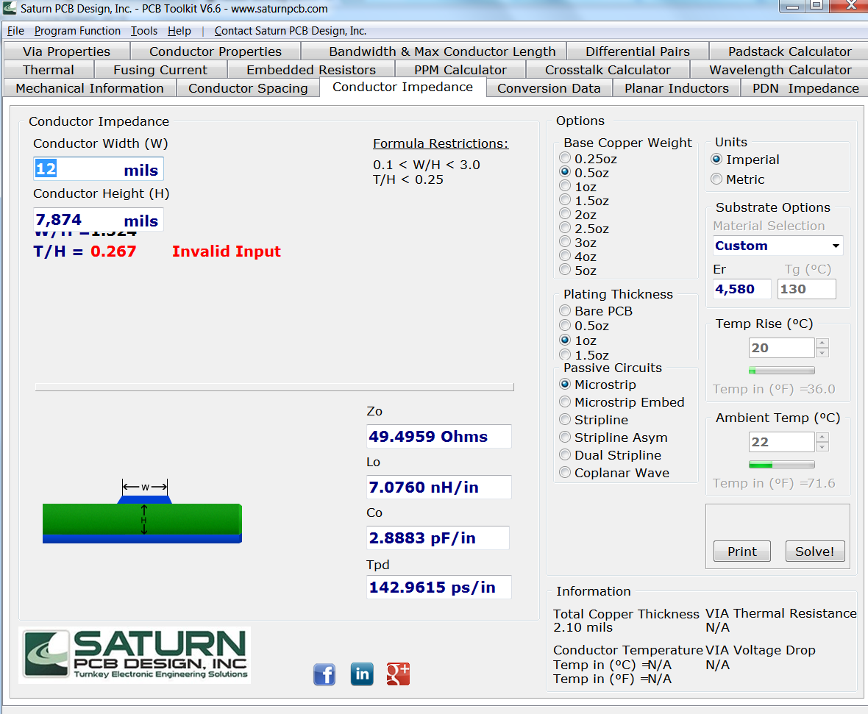Switch to Conductor Properties tab

point(216,51)
